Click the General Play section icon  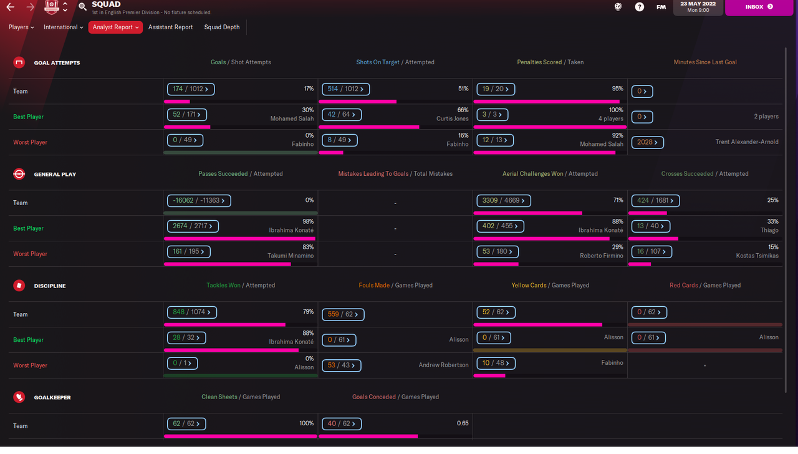point(19,174)
